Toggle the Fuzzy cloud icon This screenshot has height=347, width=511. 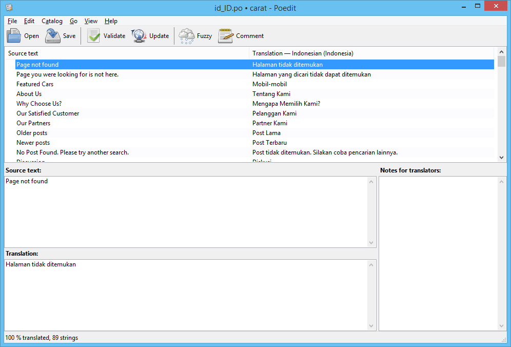[186, 36]
